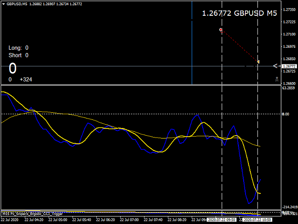Click the small '0' left of +324

point(10,80)
